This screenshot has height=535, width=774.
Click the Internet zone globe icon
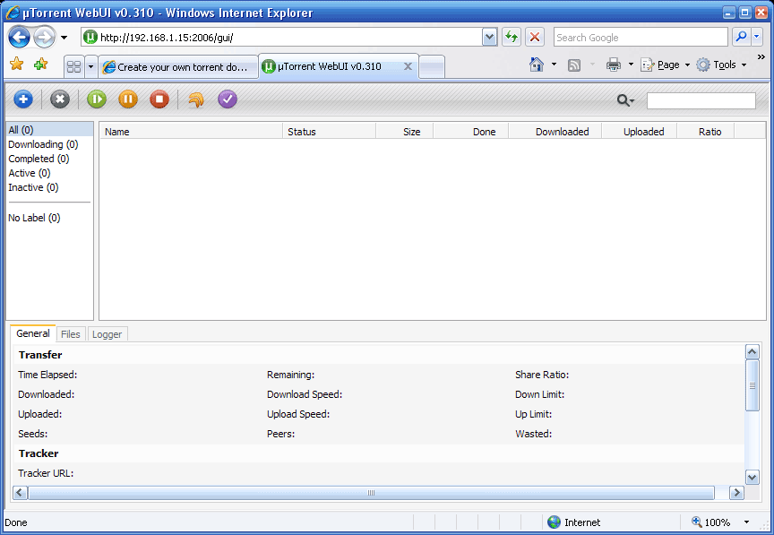click(555, 522)
